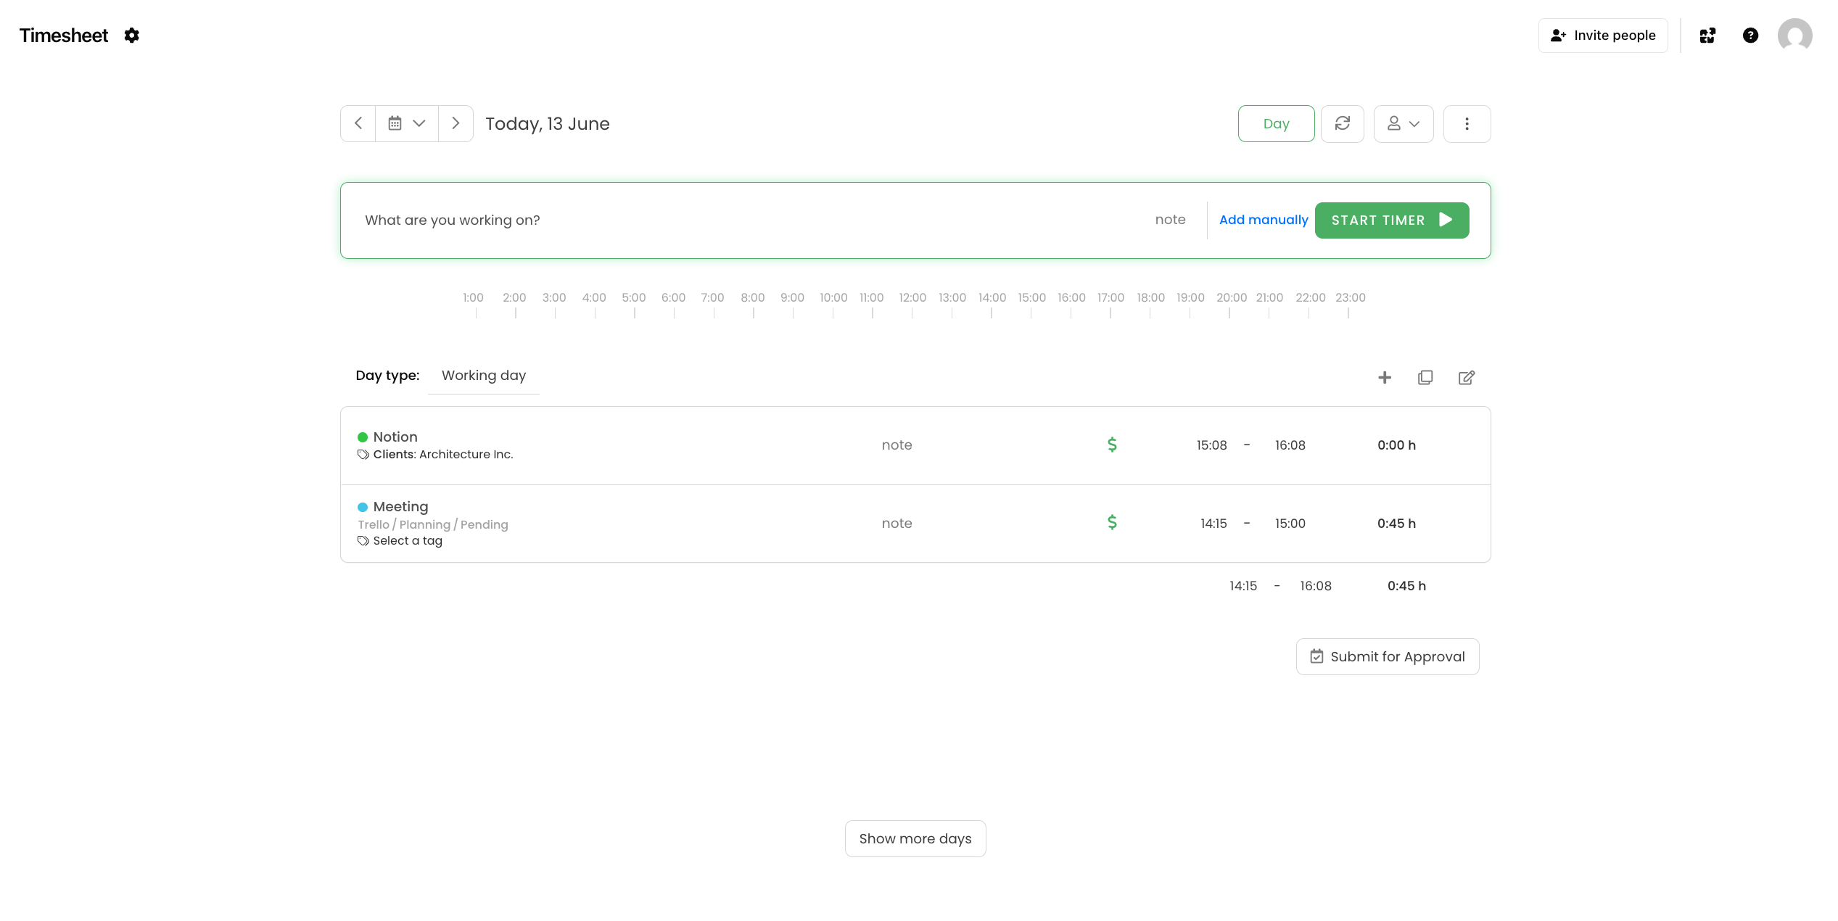Open Timesheet settings gear icon
Viewport: 1838px width, 921px height.
131,36
